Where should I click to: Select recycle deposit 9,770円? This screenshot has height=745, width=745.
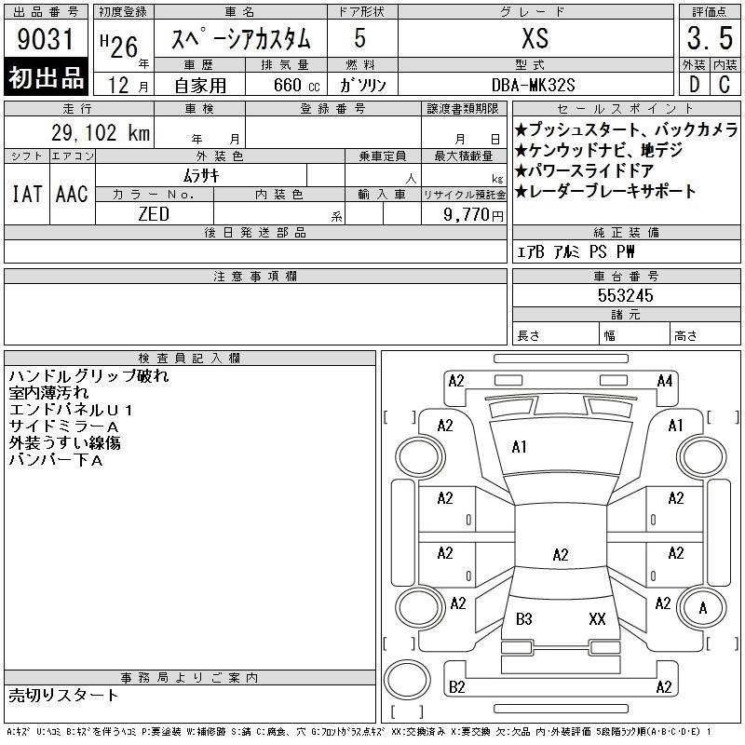coord(473,214)
